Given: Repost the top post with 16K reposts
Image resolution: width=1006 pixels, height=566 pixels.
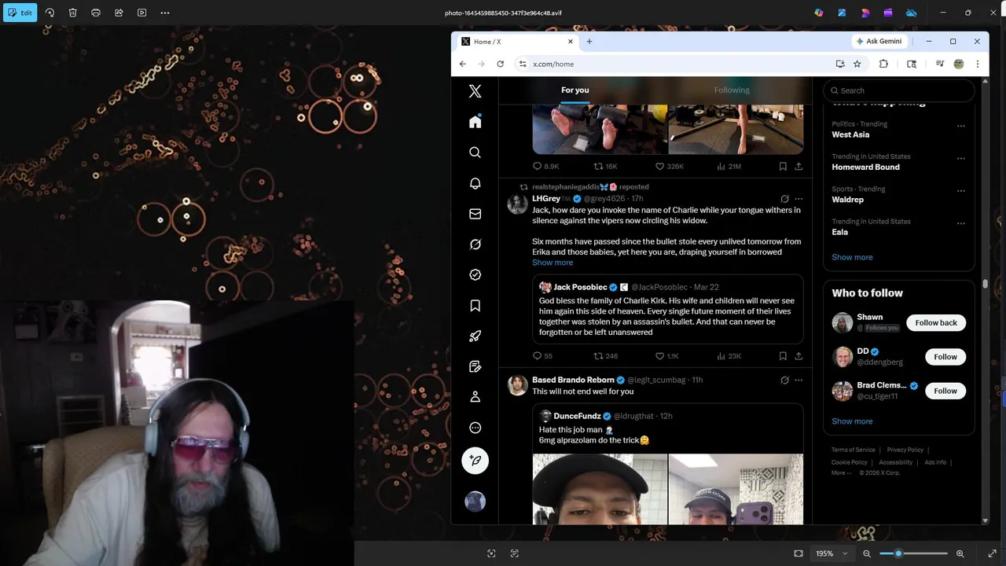Looking at the screenshot, I should [605, 167].
